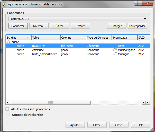Click the multiline icon for limite_administrative
This screenshot has width=155, height=132.
click(x=115, y=54)
